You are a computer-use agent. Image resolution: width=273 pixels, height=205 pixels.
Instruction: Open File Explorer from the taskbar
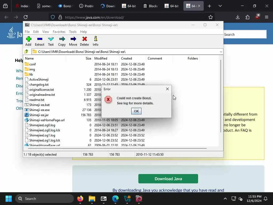click(x=92, y=199)
